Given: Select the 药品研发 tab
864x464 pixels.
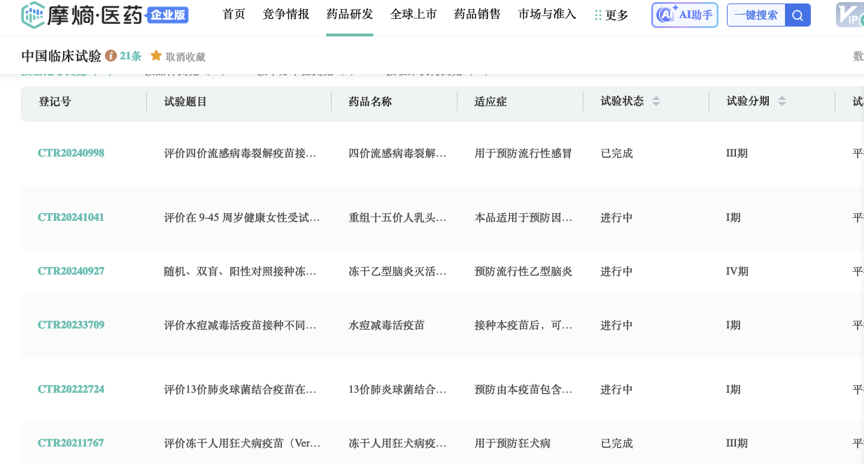Looking at the screenshot, I should click(x=350, y=14).
